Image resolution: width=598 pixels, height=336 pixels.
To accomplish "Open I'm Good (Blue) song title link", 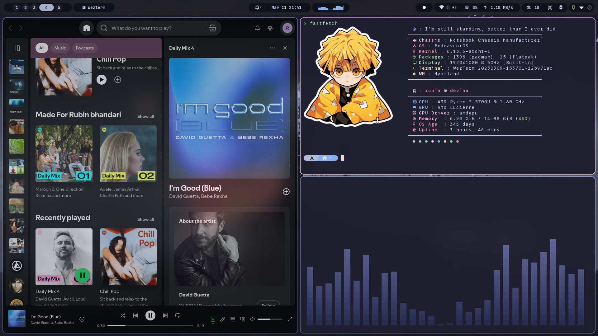I will 195,188.
